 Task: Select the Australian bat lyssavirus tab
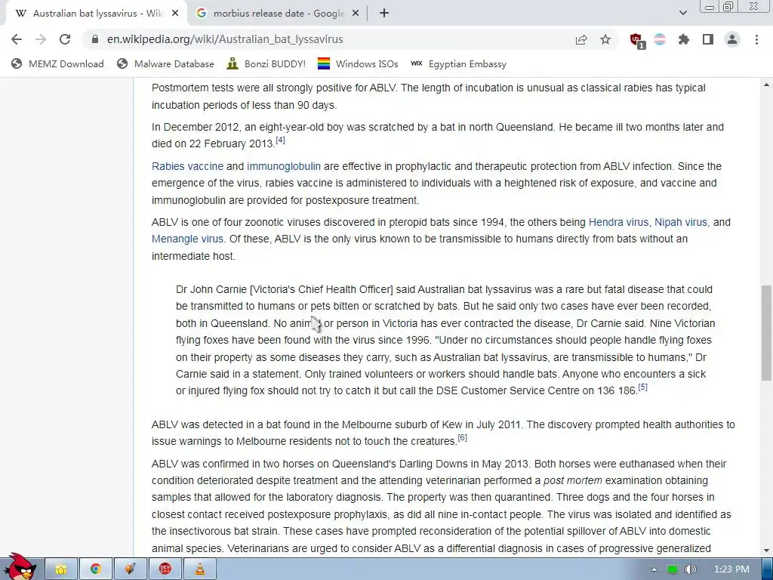point(97,14)
